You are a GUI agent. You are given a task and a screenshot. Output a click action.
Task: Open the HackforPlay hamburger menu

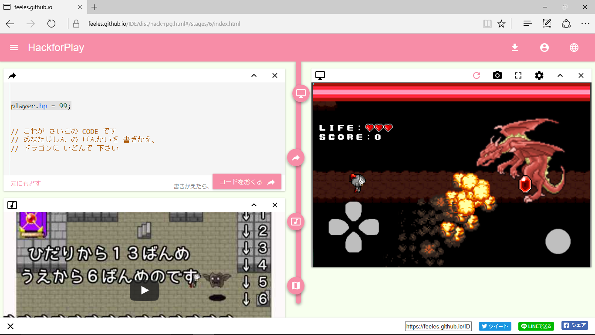(14, 48)
